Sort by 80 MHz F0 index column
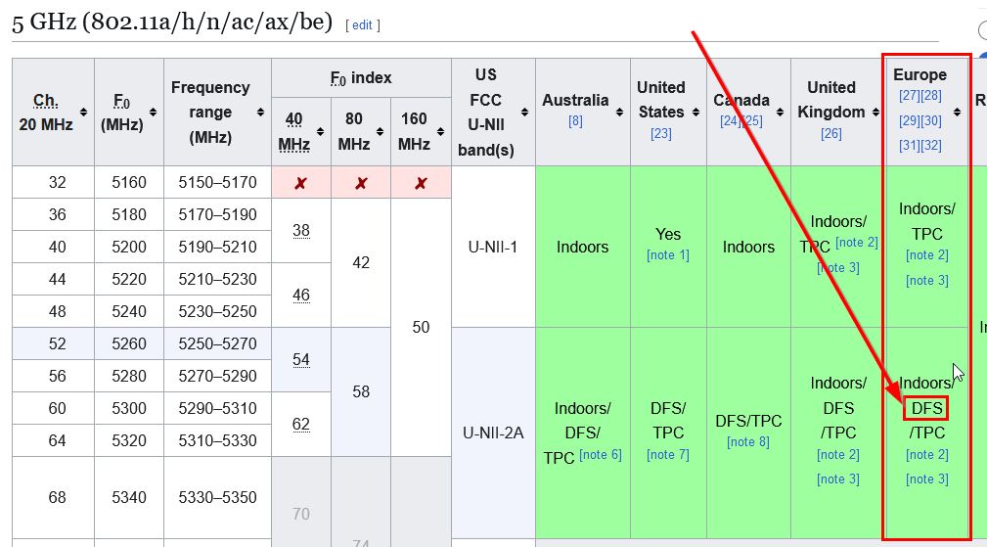This screenshot has width=987, height=547. (381, 131)
